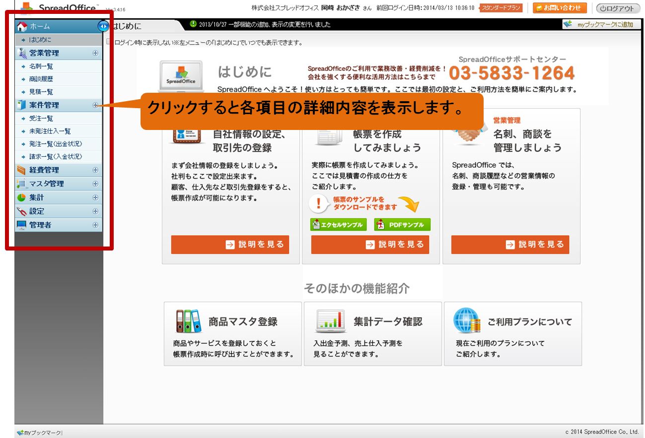Click the お問い合わせ button
The height and width of the screenshot is (438, 645).
coord(560,8)
